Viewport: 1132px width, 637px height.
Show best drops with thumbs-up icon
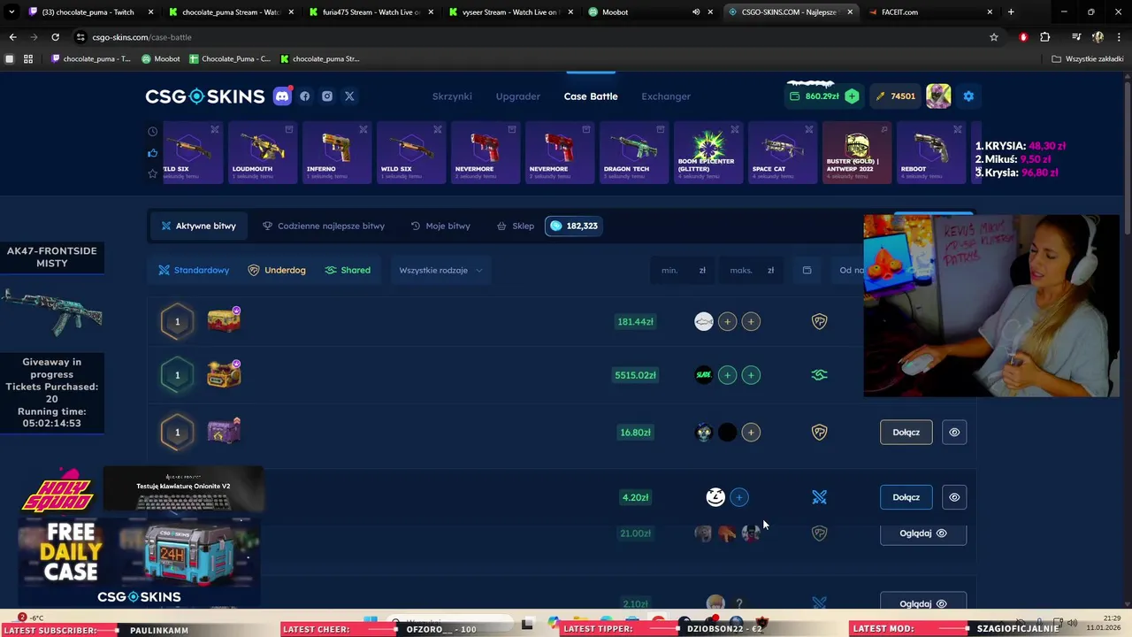pyautogui.click(x=153, y=152)
